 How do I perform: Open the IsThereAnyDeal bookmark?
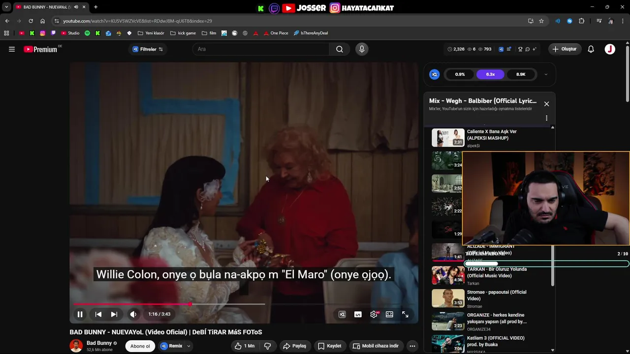click(x=311, y=33)
